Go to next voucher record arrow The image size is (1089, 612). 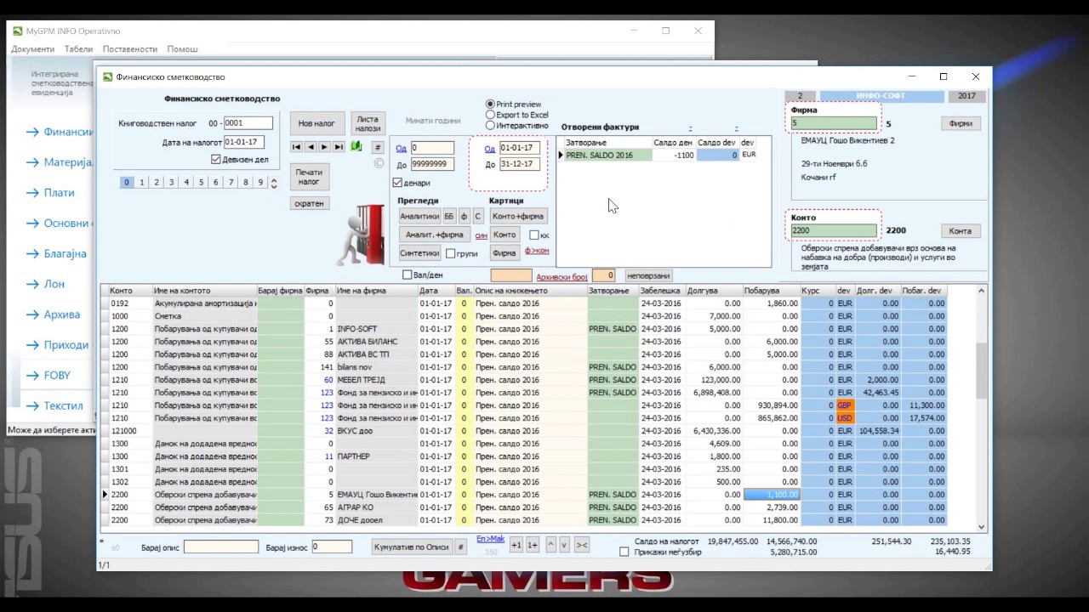pos(324,147)
